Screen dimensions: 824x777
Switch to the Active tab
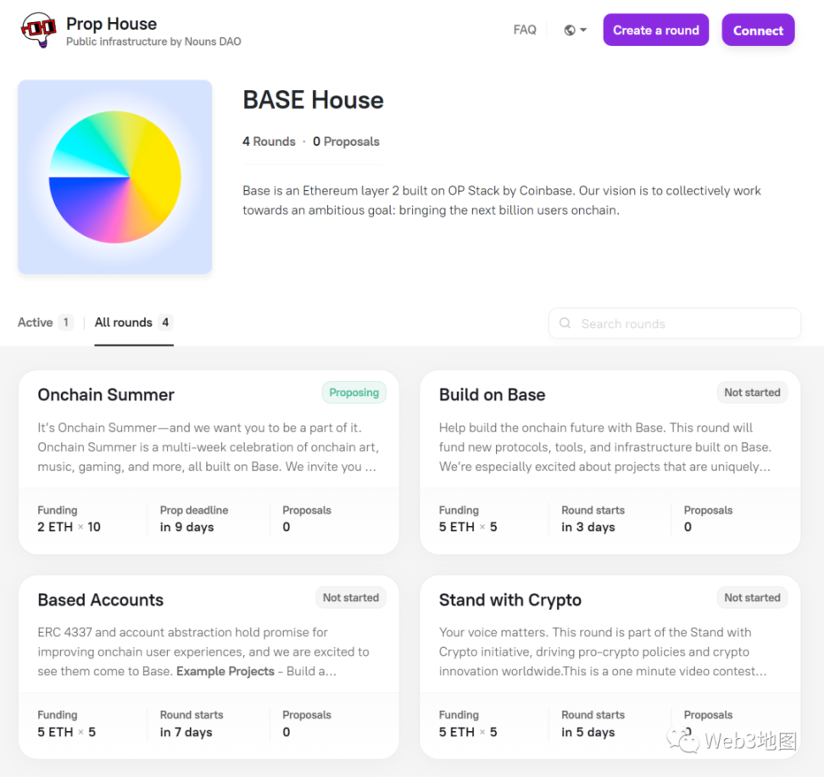point(45,322)
